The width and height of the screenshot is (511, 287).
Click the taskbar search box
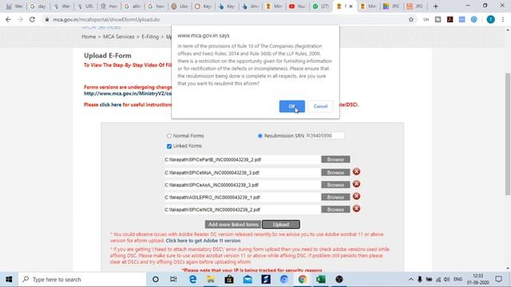click(82, 279)
